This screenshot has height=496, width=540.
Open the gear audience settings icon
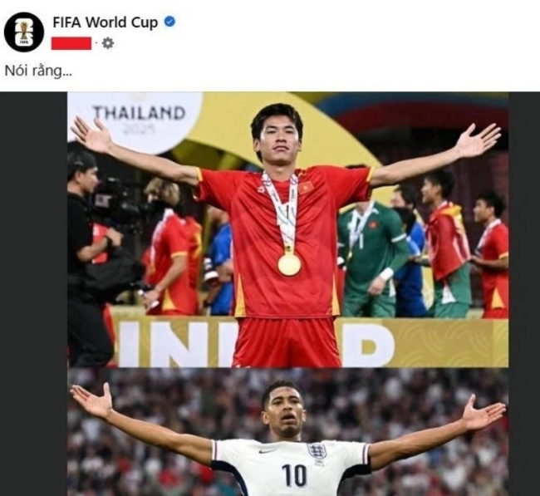coord(108,43)
